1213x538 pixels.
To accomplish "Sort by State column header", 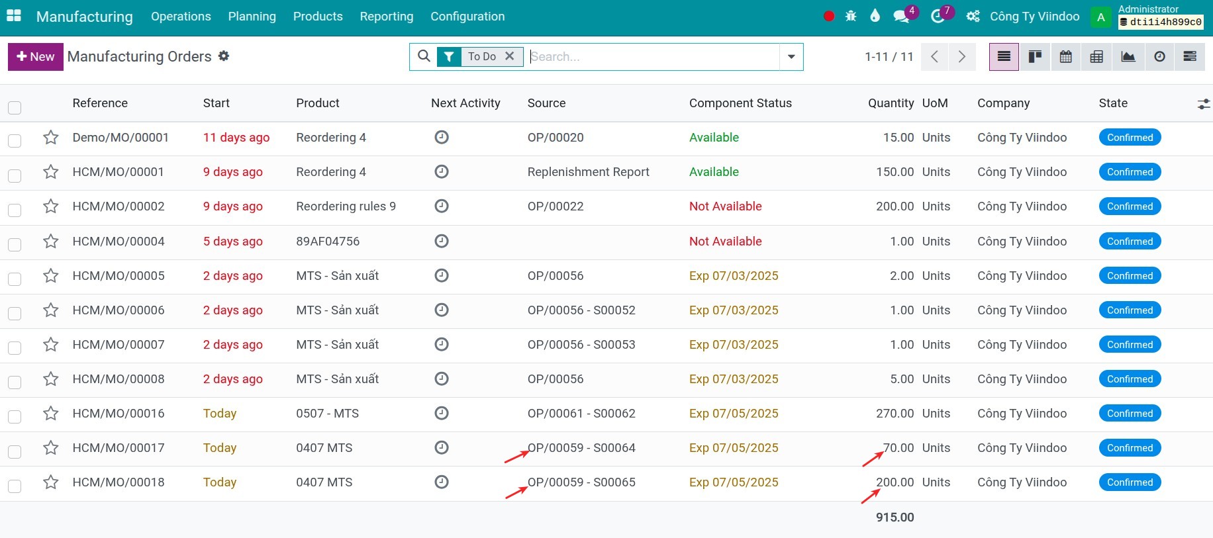I will (x=1113, y=103).
